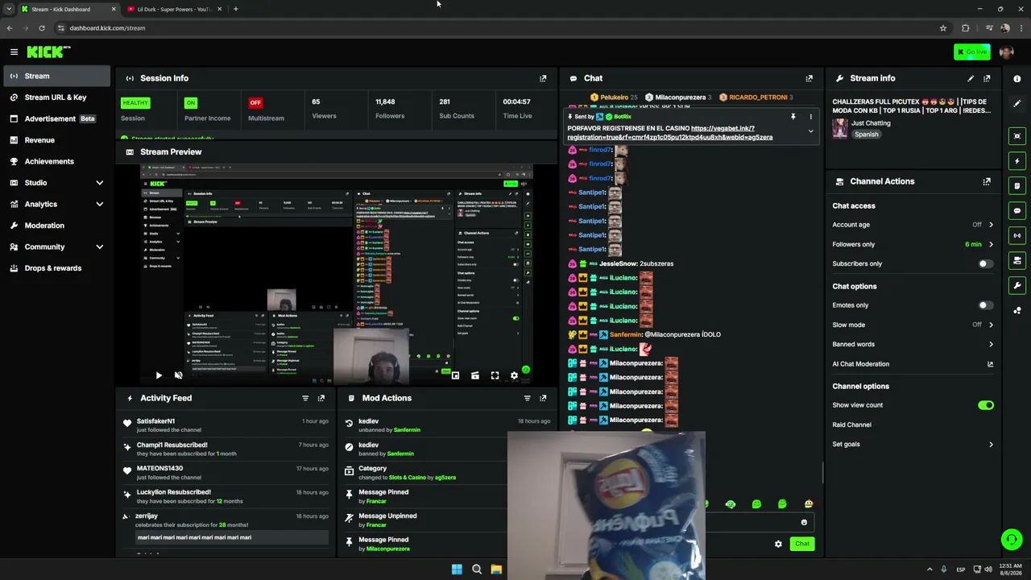Viewport: 1031px width, 580px height.
Task: Expand the pinned message chevron
Action: 811,131
